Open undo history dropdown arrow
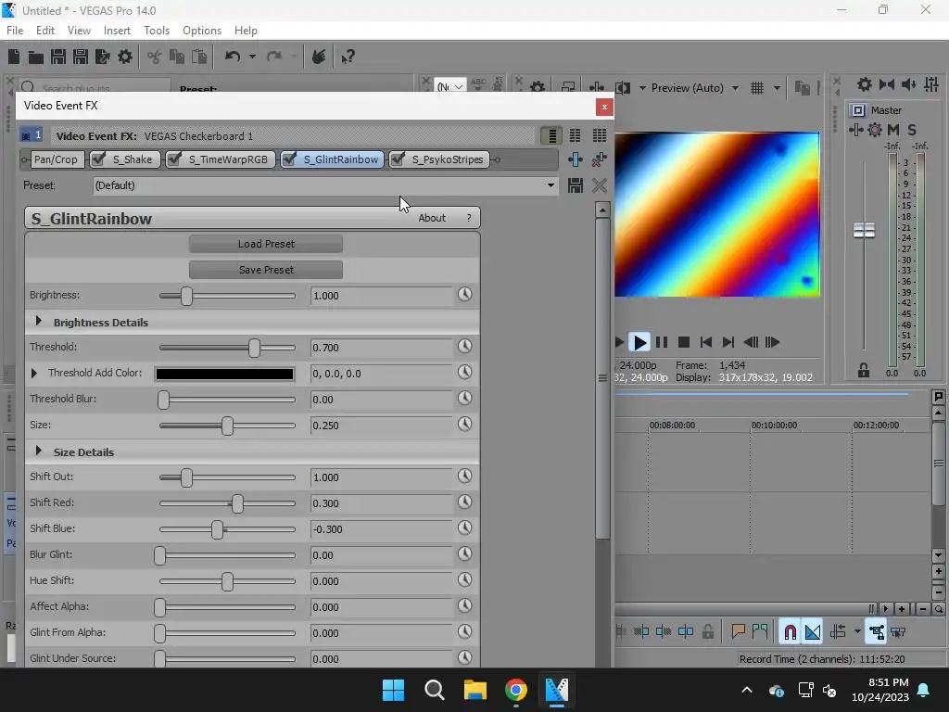This screenshot has width=949, height=712. (x=252, y=57)
